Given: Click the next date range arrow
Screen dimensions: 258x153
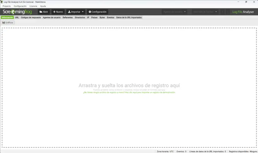Looking at the screenshot, I should click(x=228, y=12).
